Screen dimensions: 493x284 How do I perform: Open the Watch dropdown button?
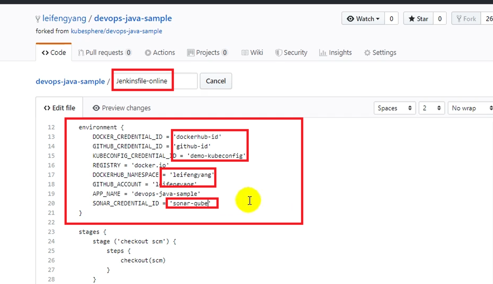[x=363, y=18]
